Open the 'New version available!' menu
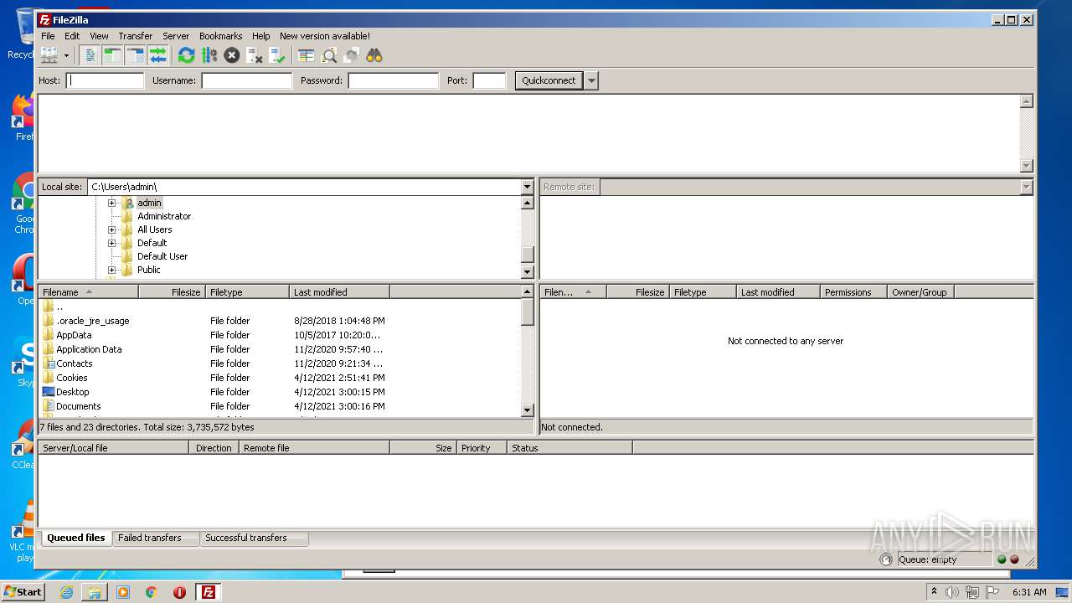 325,36
